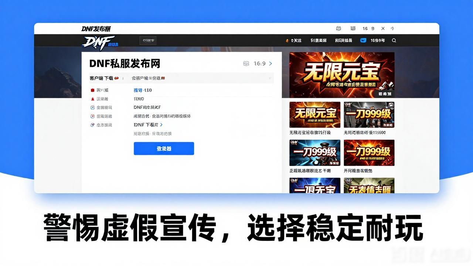Click the DNF发布网 title in top bar
The image size is (473, 266).
[96, 29]
